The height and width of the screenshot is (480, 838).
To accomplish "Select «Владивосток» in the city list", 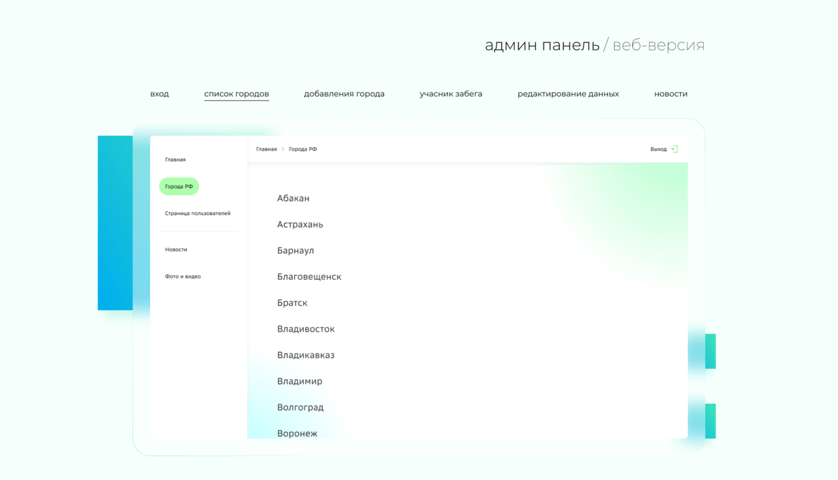I will pyautogui.click(x=306, y=329).
